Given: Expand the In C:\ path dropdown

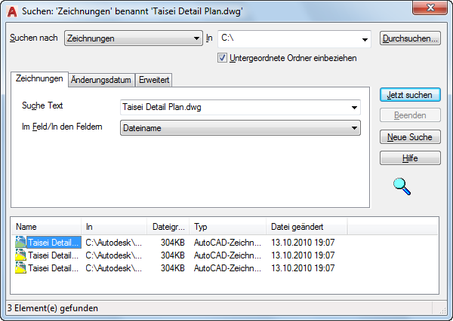Looking at the screenshot, I should (365, 39).
